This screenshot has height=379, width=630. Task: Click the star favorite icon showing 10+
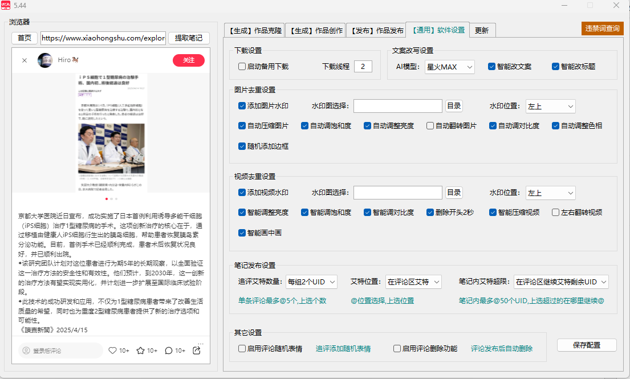[x=141, y=351]
